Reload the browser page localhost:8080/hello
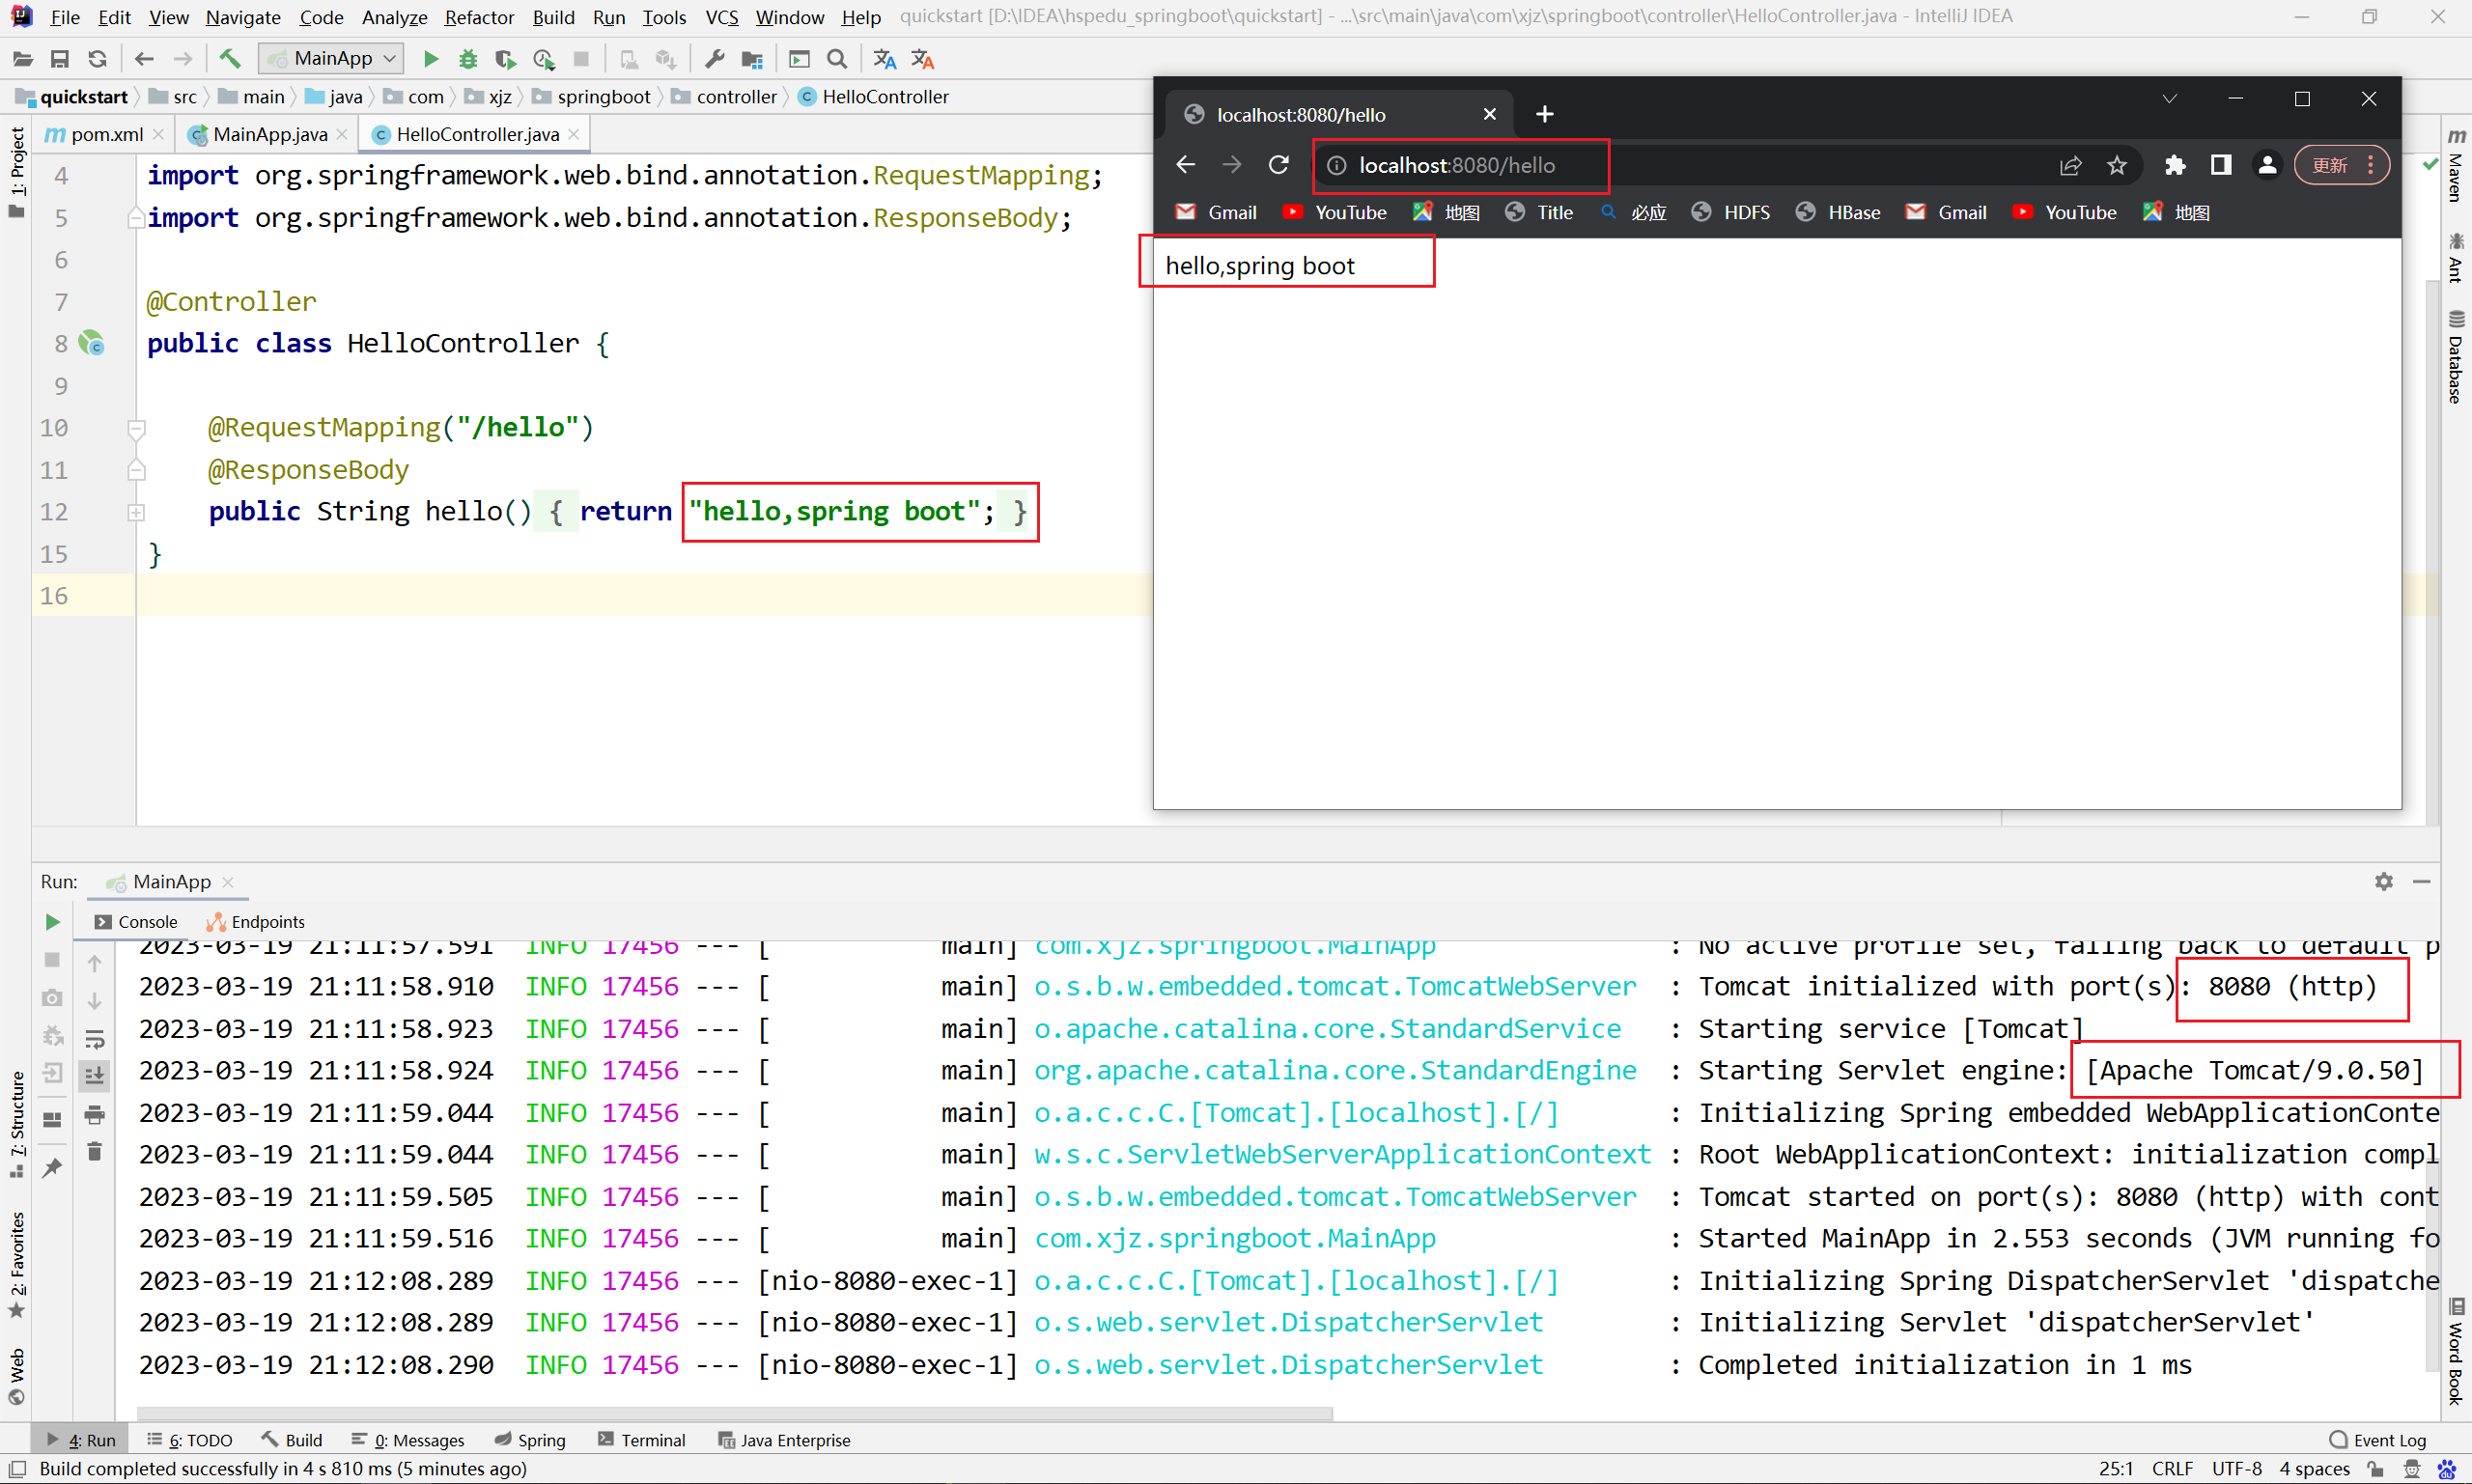The width and height of the screenshot is (2472, 1484). point(1279,165)
